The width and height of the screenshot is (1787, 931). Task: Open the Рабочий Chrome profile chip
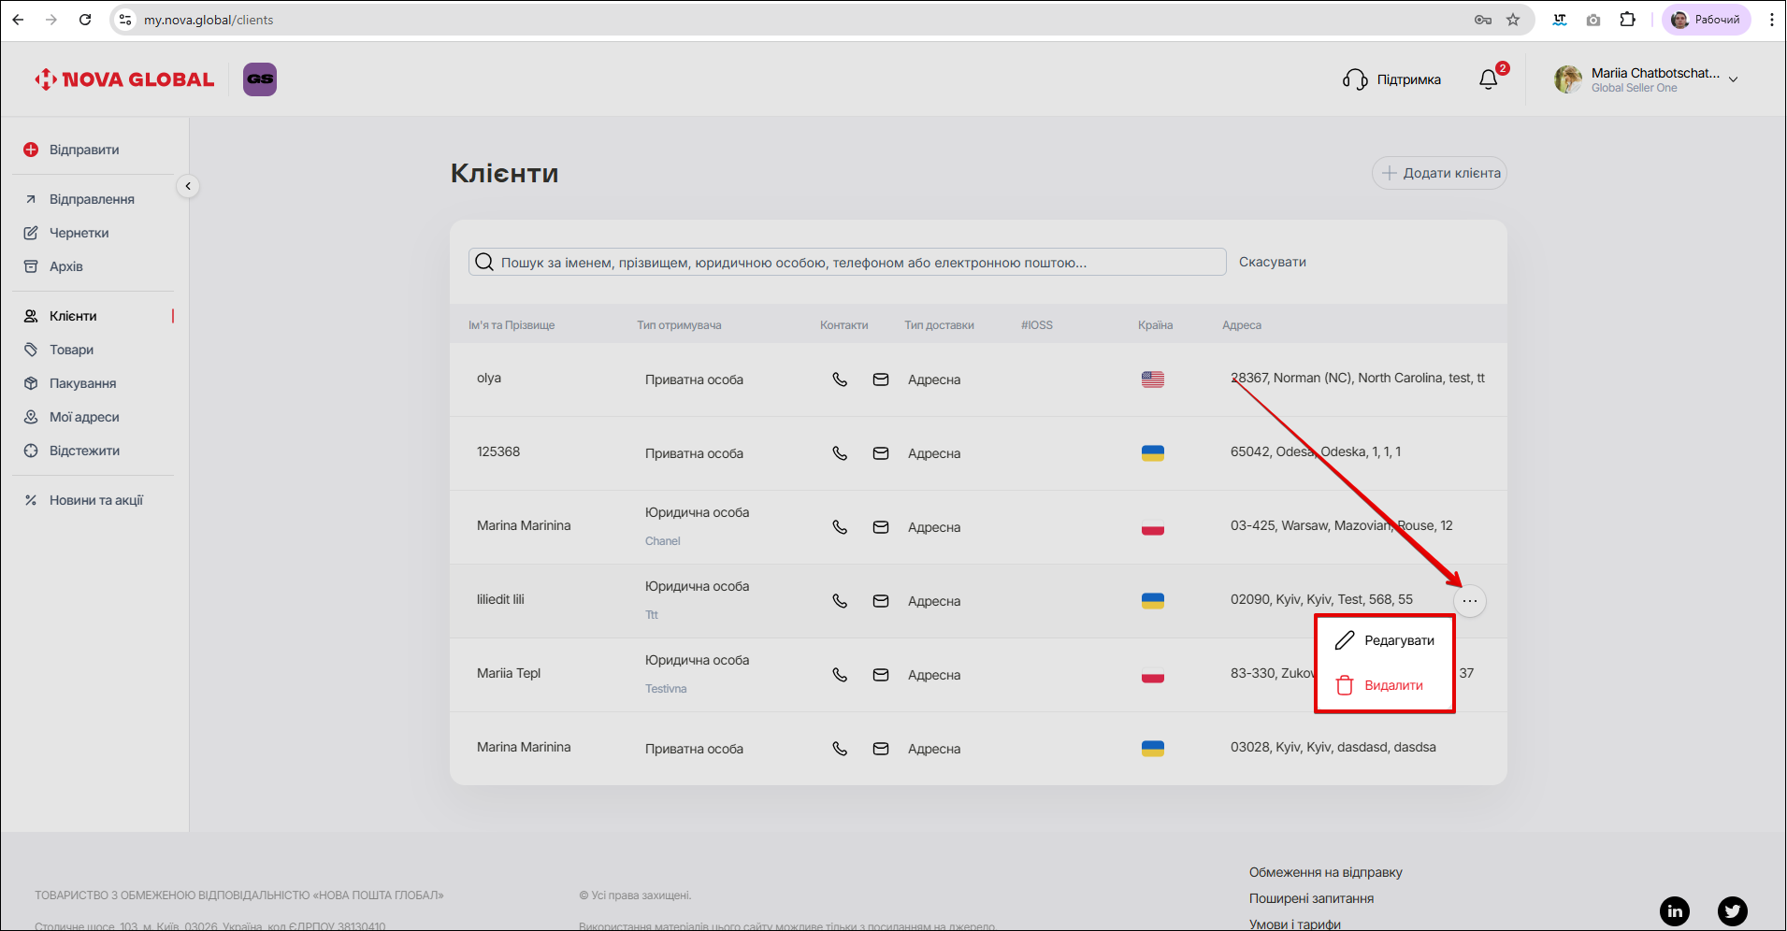(x=1706, y=20)
